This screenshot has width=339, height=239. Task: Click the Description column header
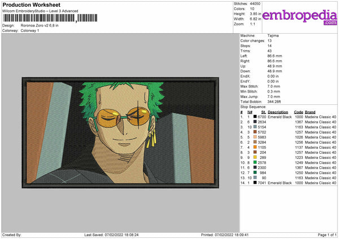click(x=278, y=112)
